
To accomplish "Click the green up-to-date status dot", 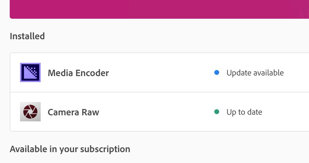I will click(x=217, y=112).
